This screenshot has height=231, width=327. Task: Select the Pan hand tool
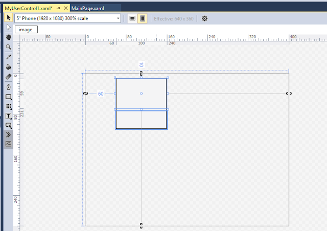click(9, 37)
